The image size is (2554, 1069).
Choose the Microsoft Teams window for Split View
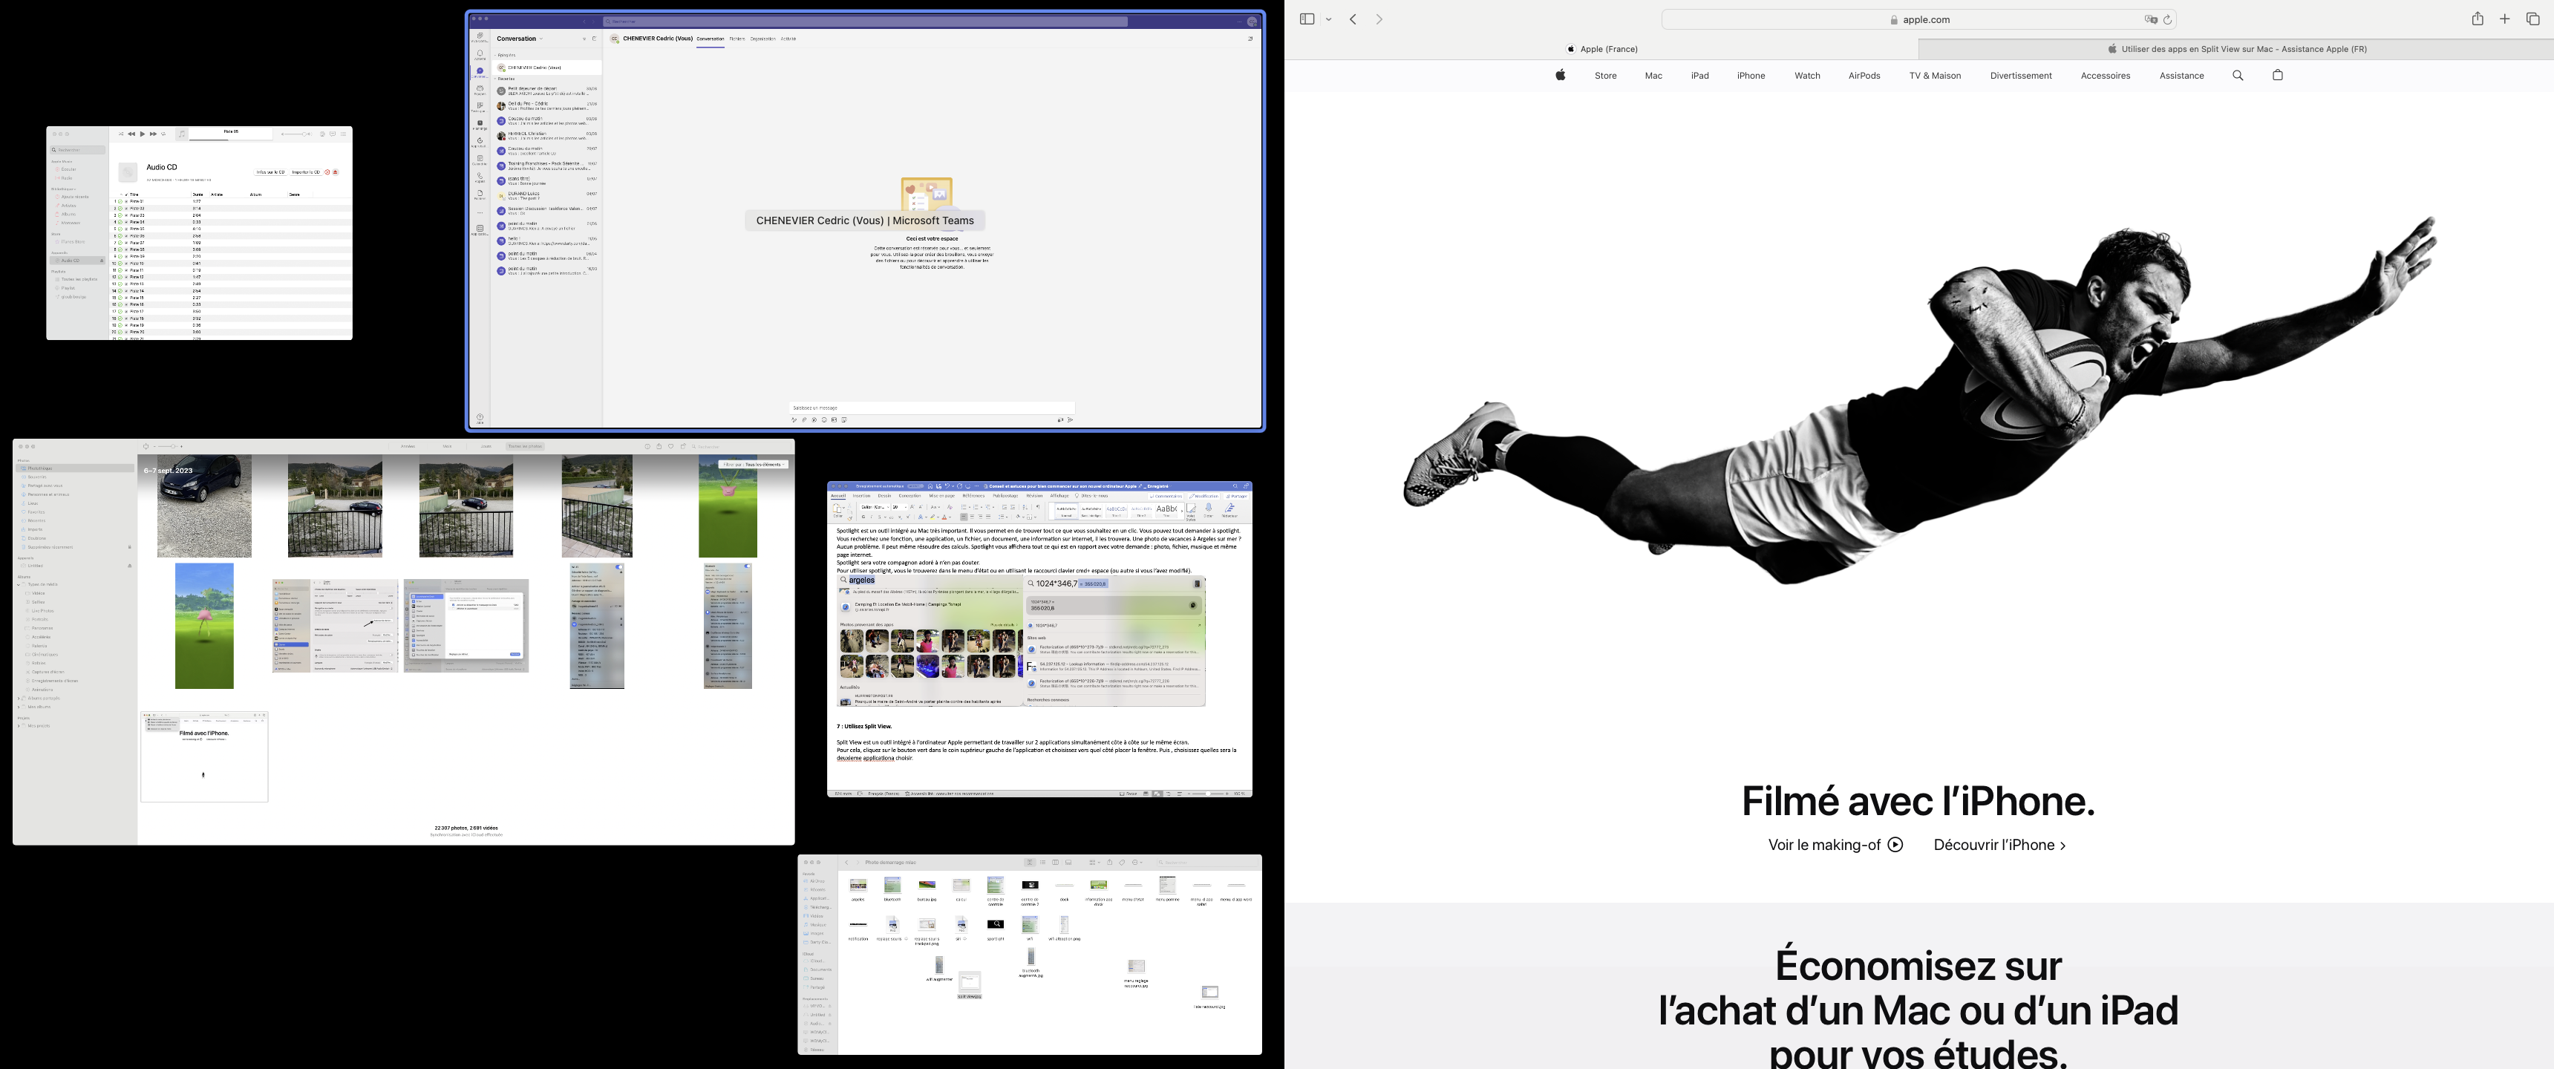[x=866, y=220]
